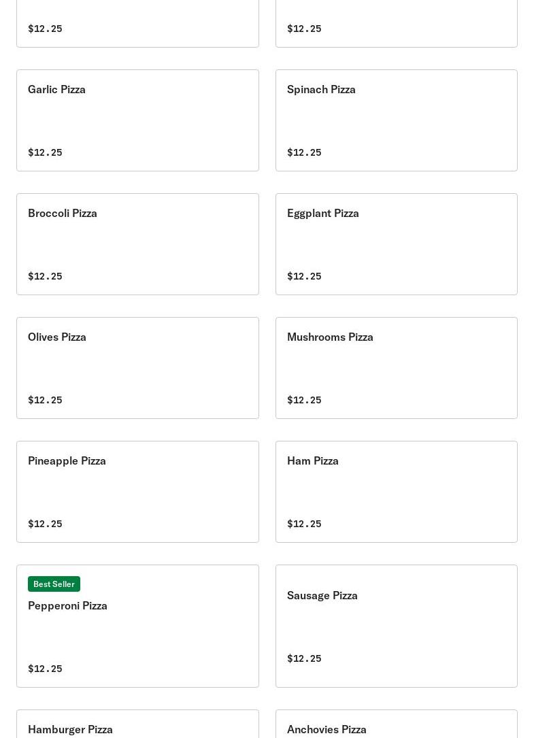Select Mushrooms Pizza
This screenshot has height=738, width=534.
[396, 367]
